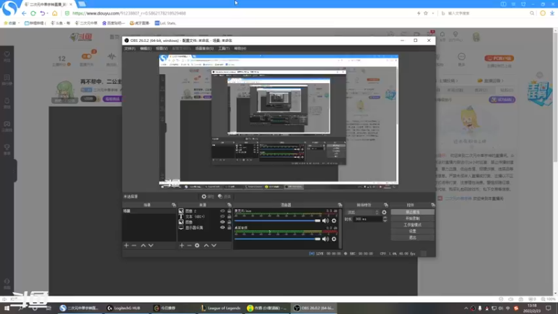Move source up in Sources toolbar
The height and width of the screenshot is (314, 558).
click(x=206, y=246)
